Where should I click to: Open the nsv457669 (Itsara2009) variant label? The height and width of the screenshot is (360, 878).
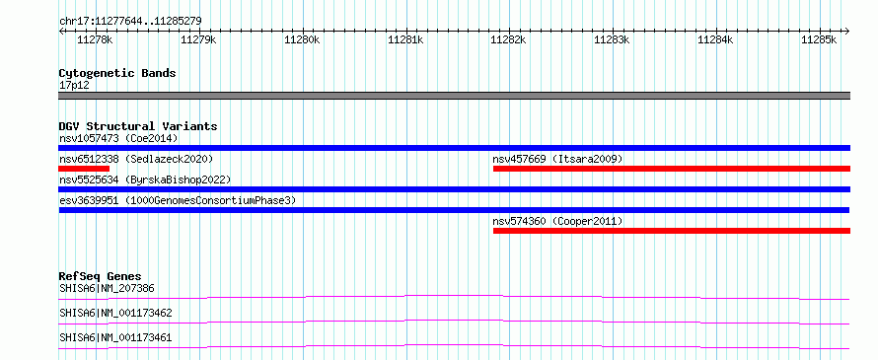click(x=557, y=159)
